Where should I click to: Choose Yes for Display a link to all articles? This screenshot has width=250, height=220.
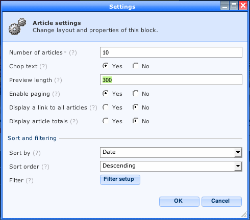click(106, 107)
